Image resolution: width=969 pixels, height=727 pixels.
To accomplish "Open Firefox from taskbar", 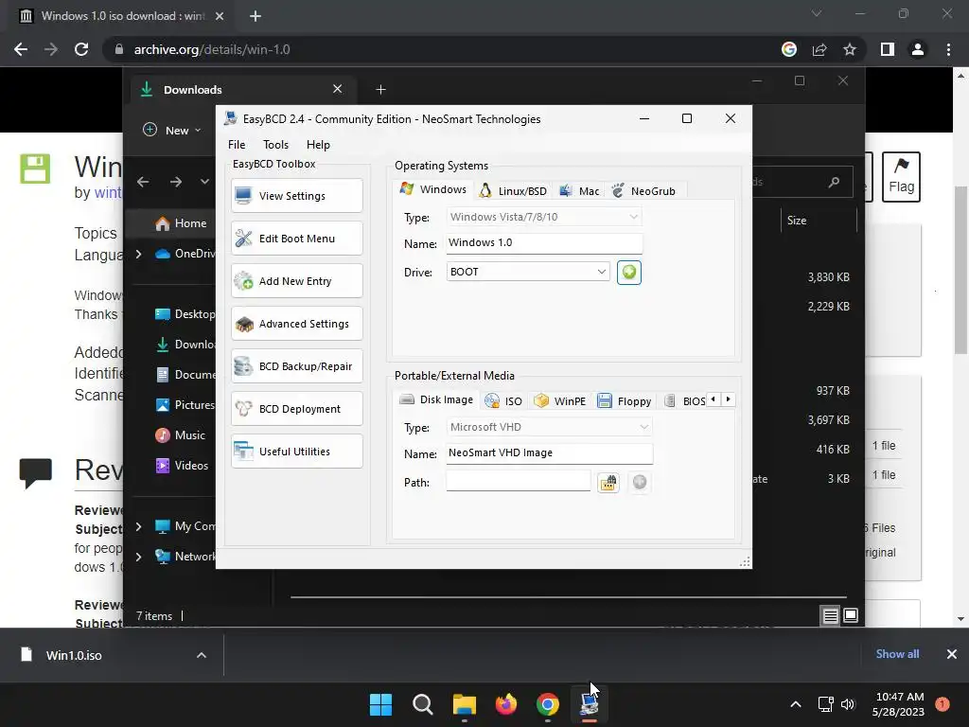I will (505, 704).
